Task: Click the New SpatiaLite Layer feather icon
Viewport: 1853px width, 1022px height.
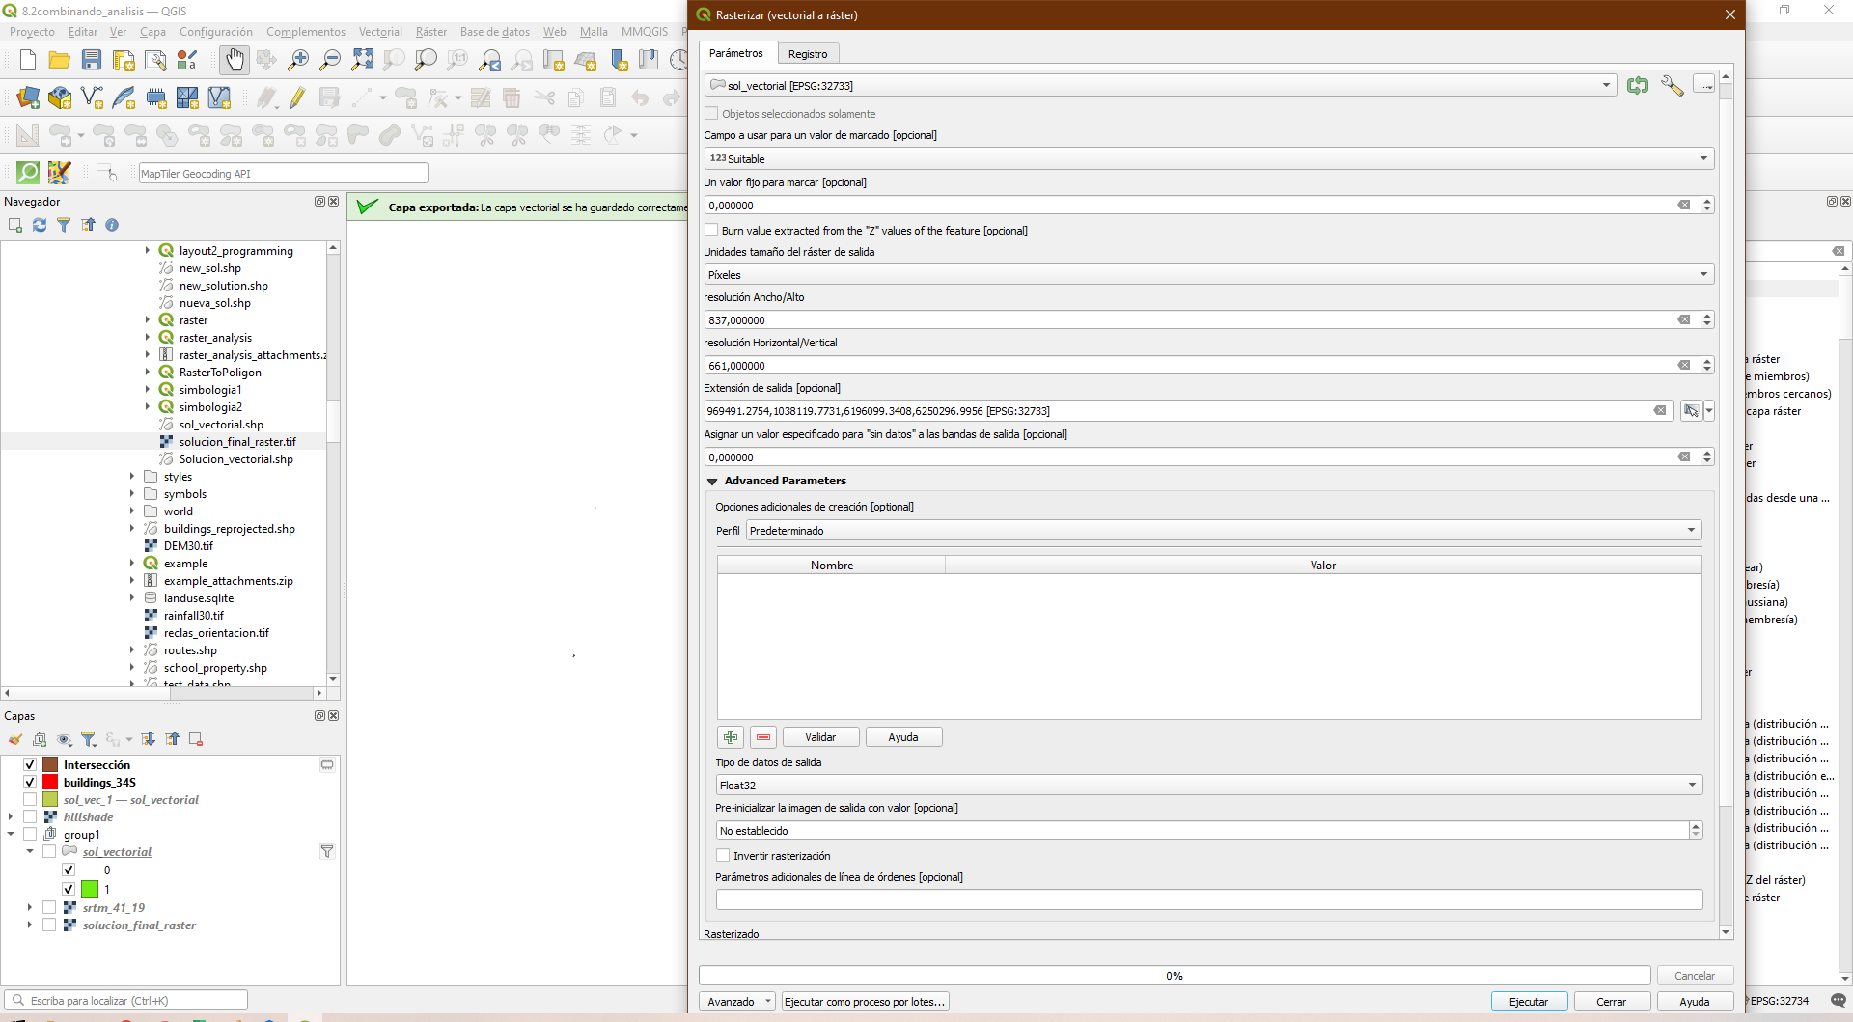Action: click(x=124, y=97)
